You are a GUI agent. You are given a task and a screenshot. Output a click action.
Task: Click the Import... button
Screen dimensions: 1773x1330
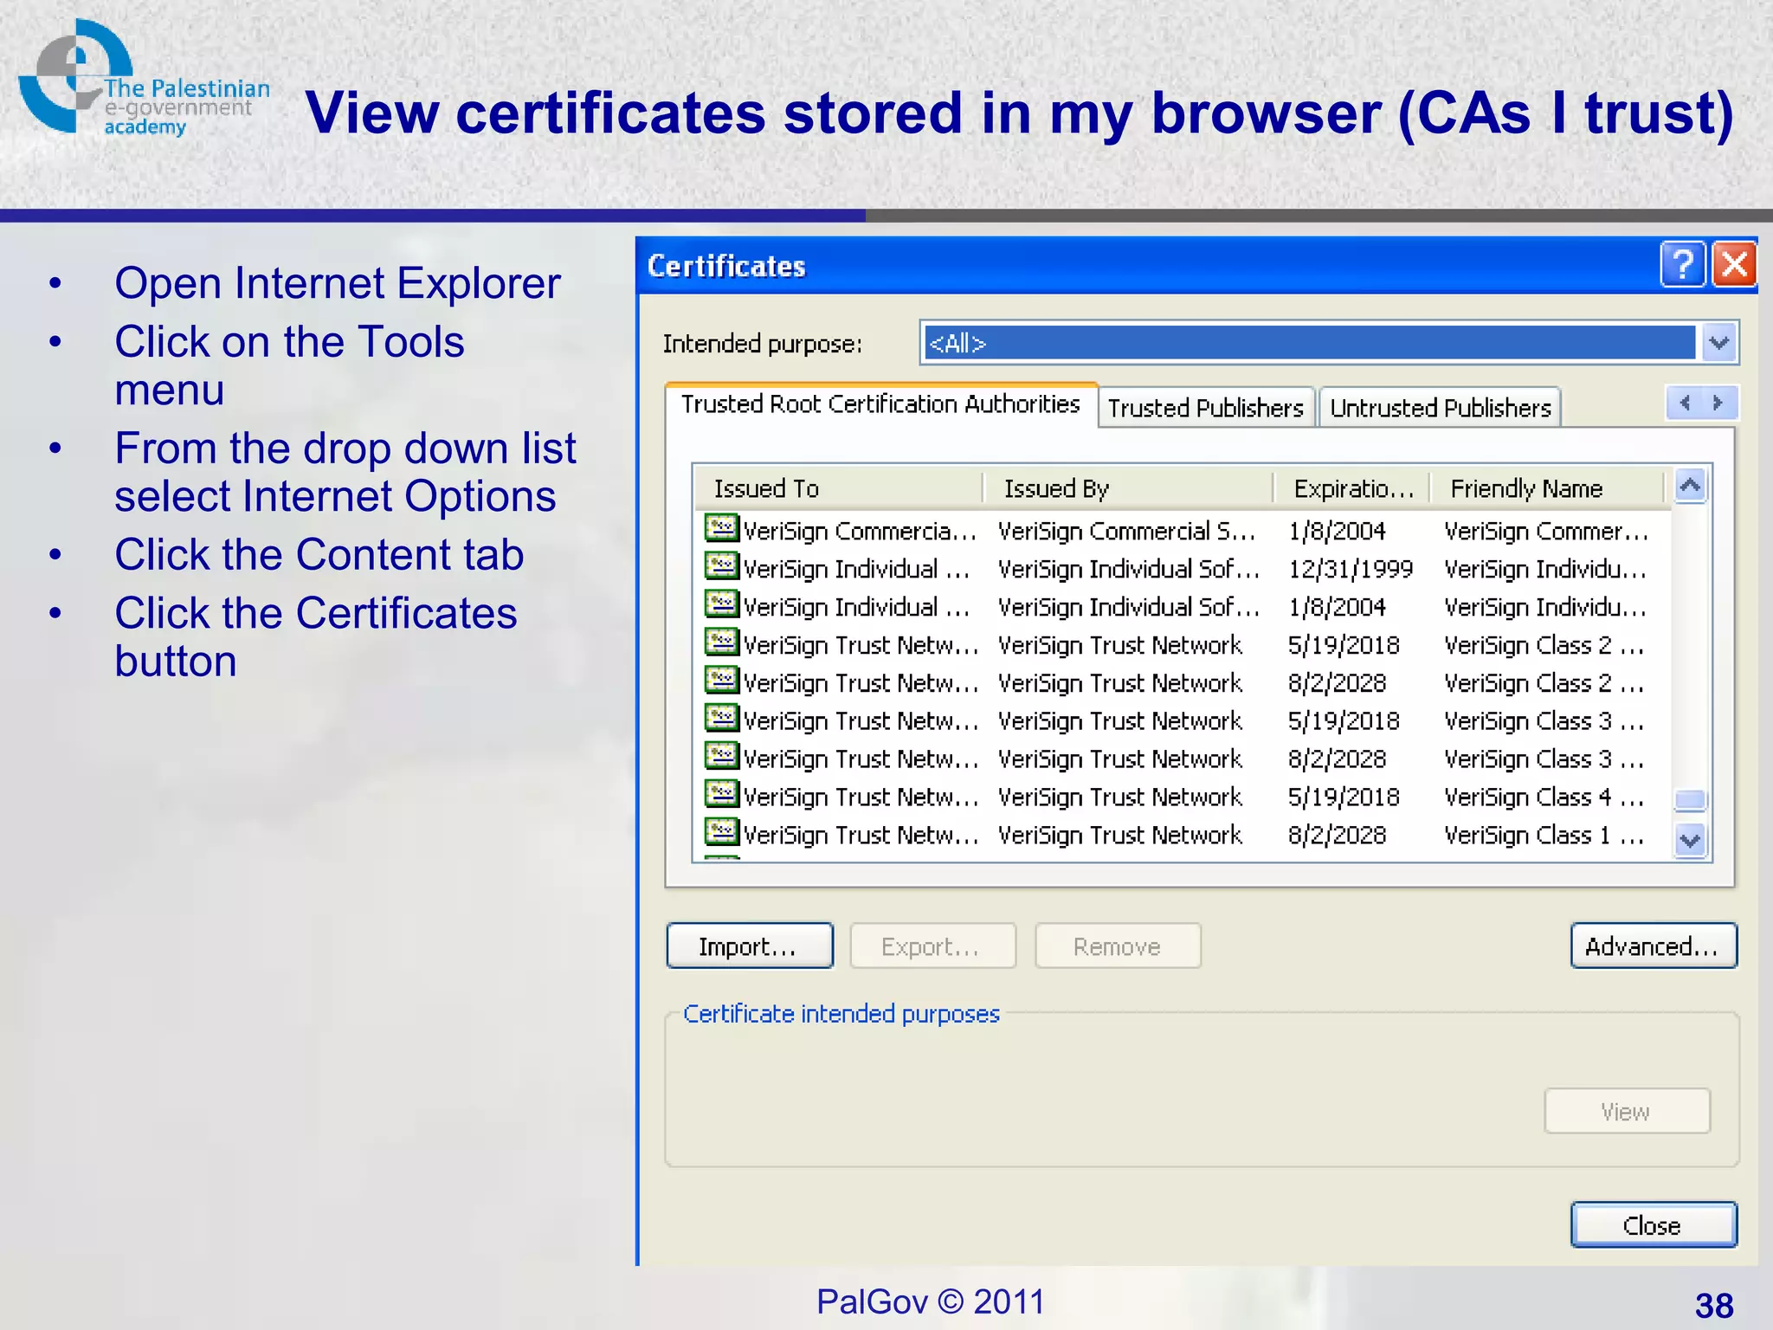point(750,946)
